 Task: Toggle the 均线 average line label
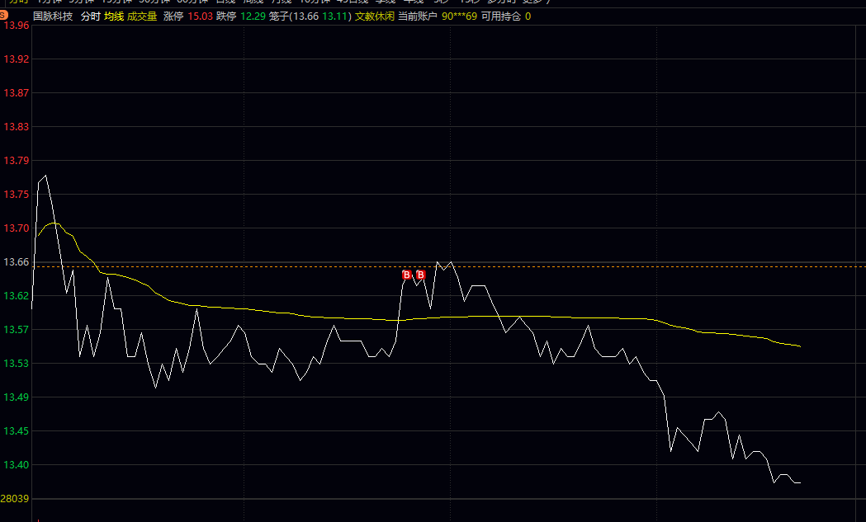pyautogui.click(x=114, y=16)
